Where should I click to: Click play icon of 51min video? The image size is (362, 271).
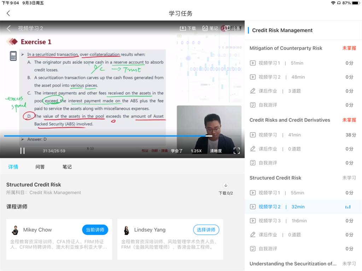[x=253, y=63]
